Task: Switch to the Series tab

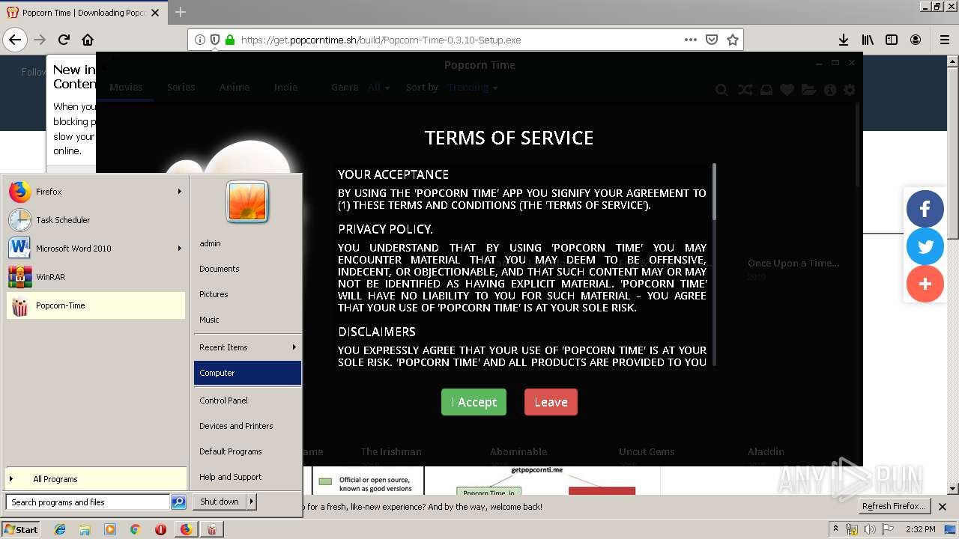Action: point(181,88)
